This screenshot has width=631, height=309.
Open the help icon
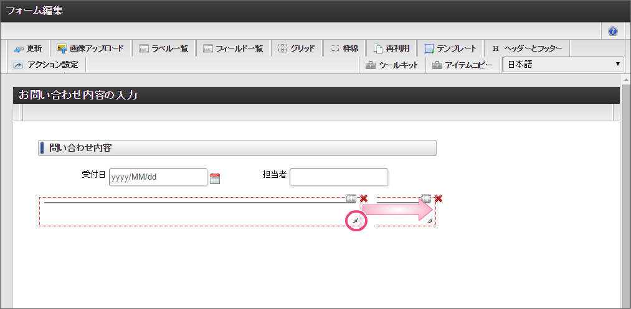coord(613,31)
